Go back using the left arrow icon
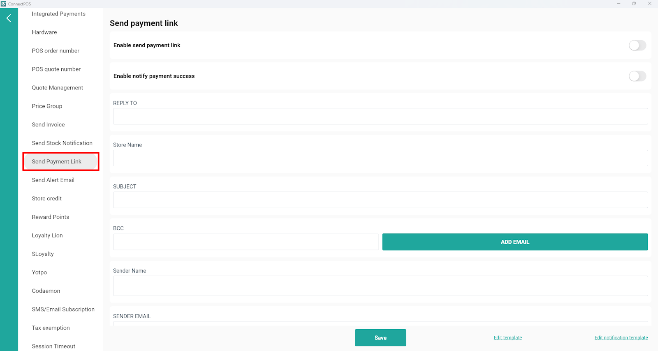Screen dimensions: 658x351 click(9, 18)
